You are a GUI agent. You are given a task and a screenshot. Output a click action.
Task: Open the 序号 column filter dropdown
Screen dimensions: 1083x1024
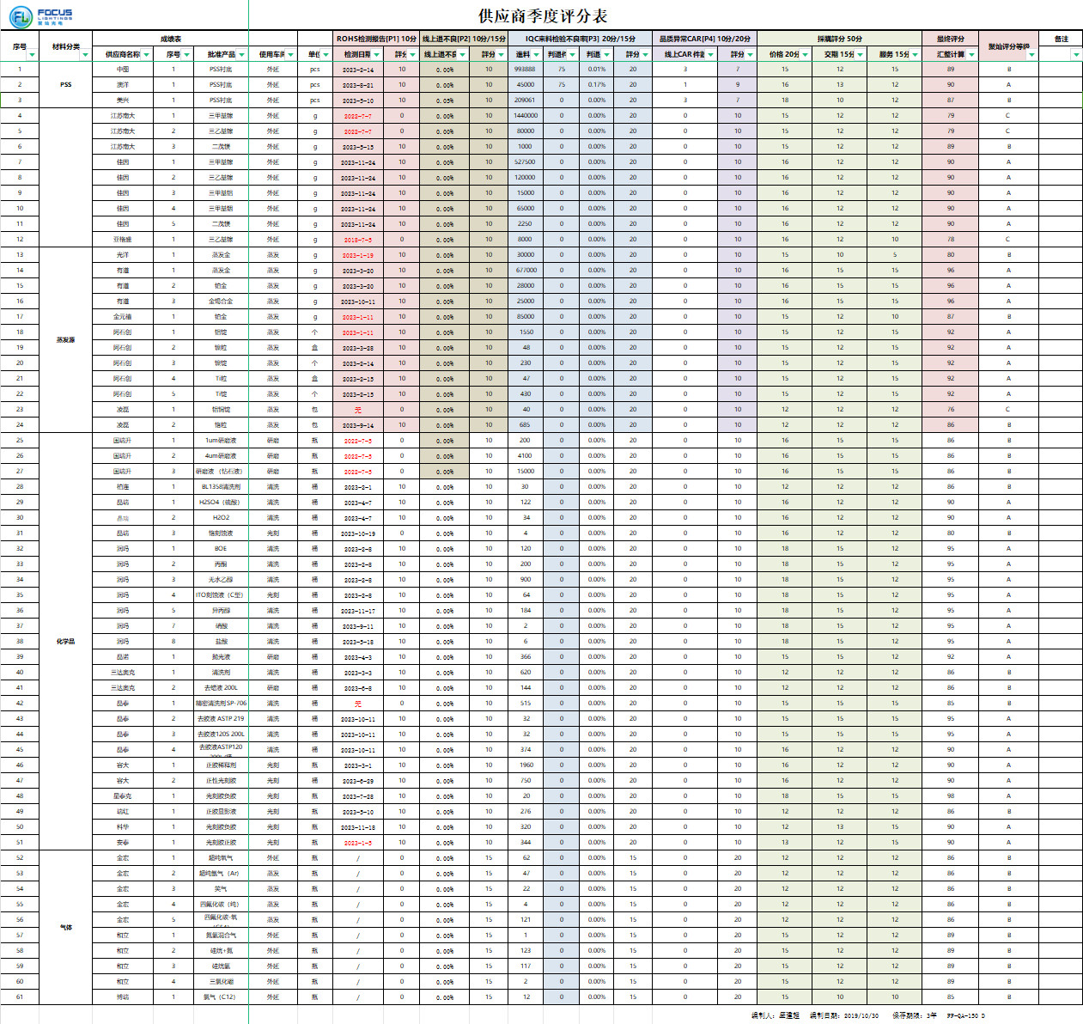(x=33, y=55)
